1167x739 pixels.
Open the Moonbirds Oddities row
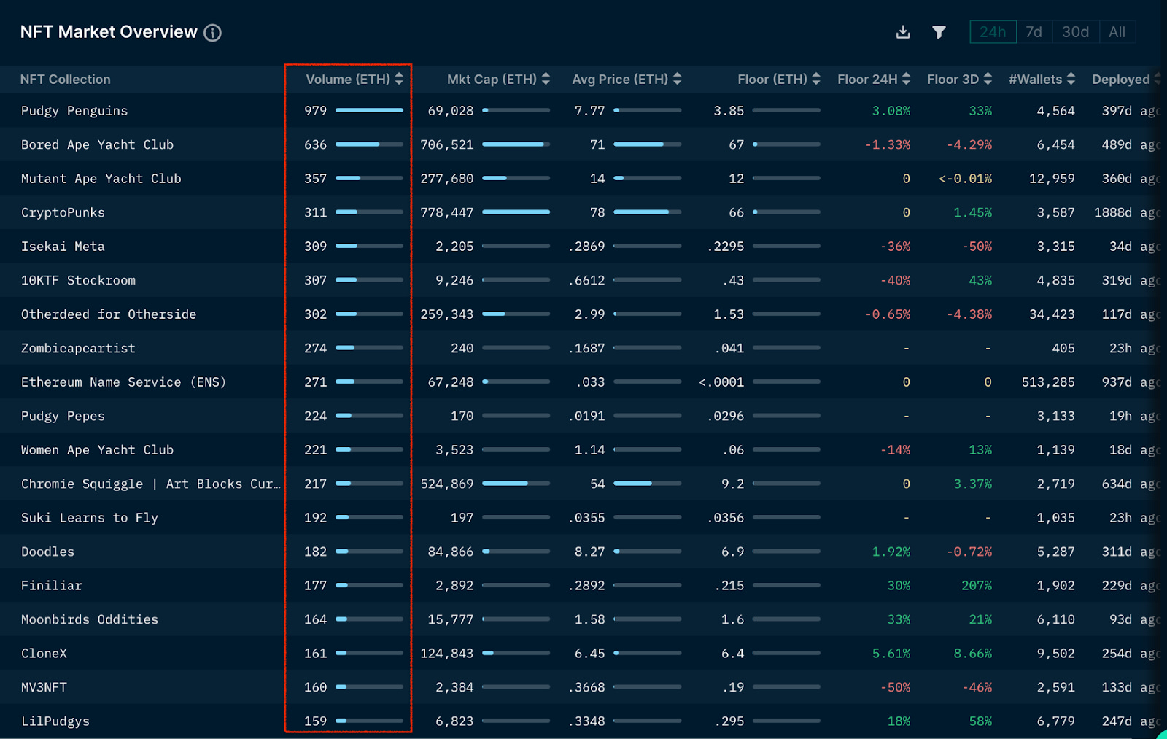583,619
